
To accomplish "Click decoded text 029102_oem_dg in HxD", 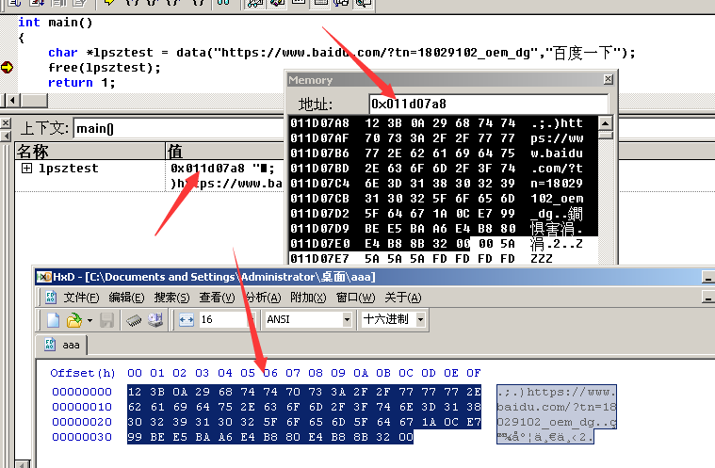I will click(x=545, y=422).
